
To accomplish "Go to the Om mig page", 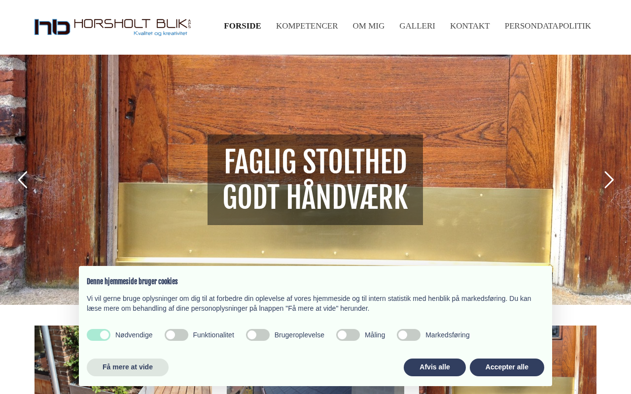I will click(369, 26).
